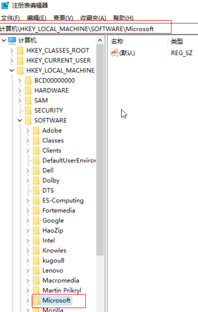Click the Fortemedia folder icon
Viewport: 198px width, 312px height.
(36, 211)
